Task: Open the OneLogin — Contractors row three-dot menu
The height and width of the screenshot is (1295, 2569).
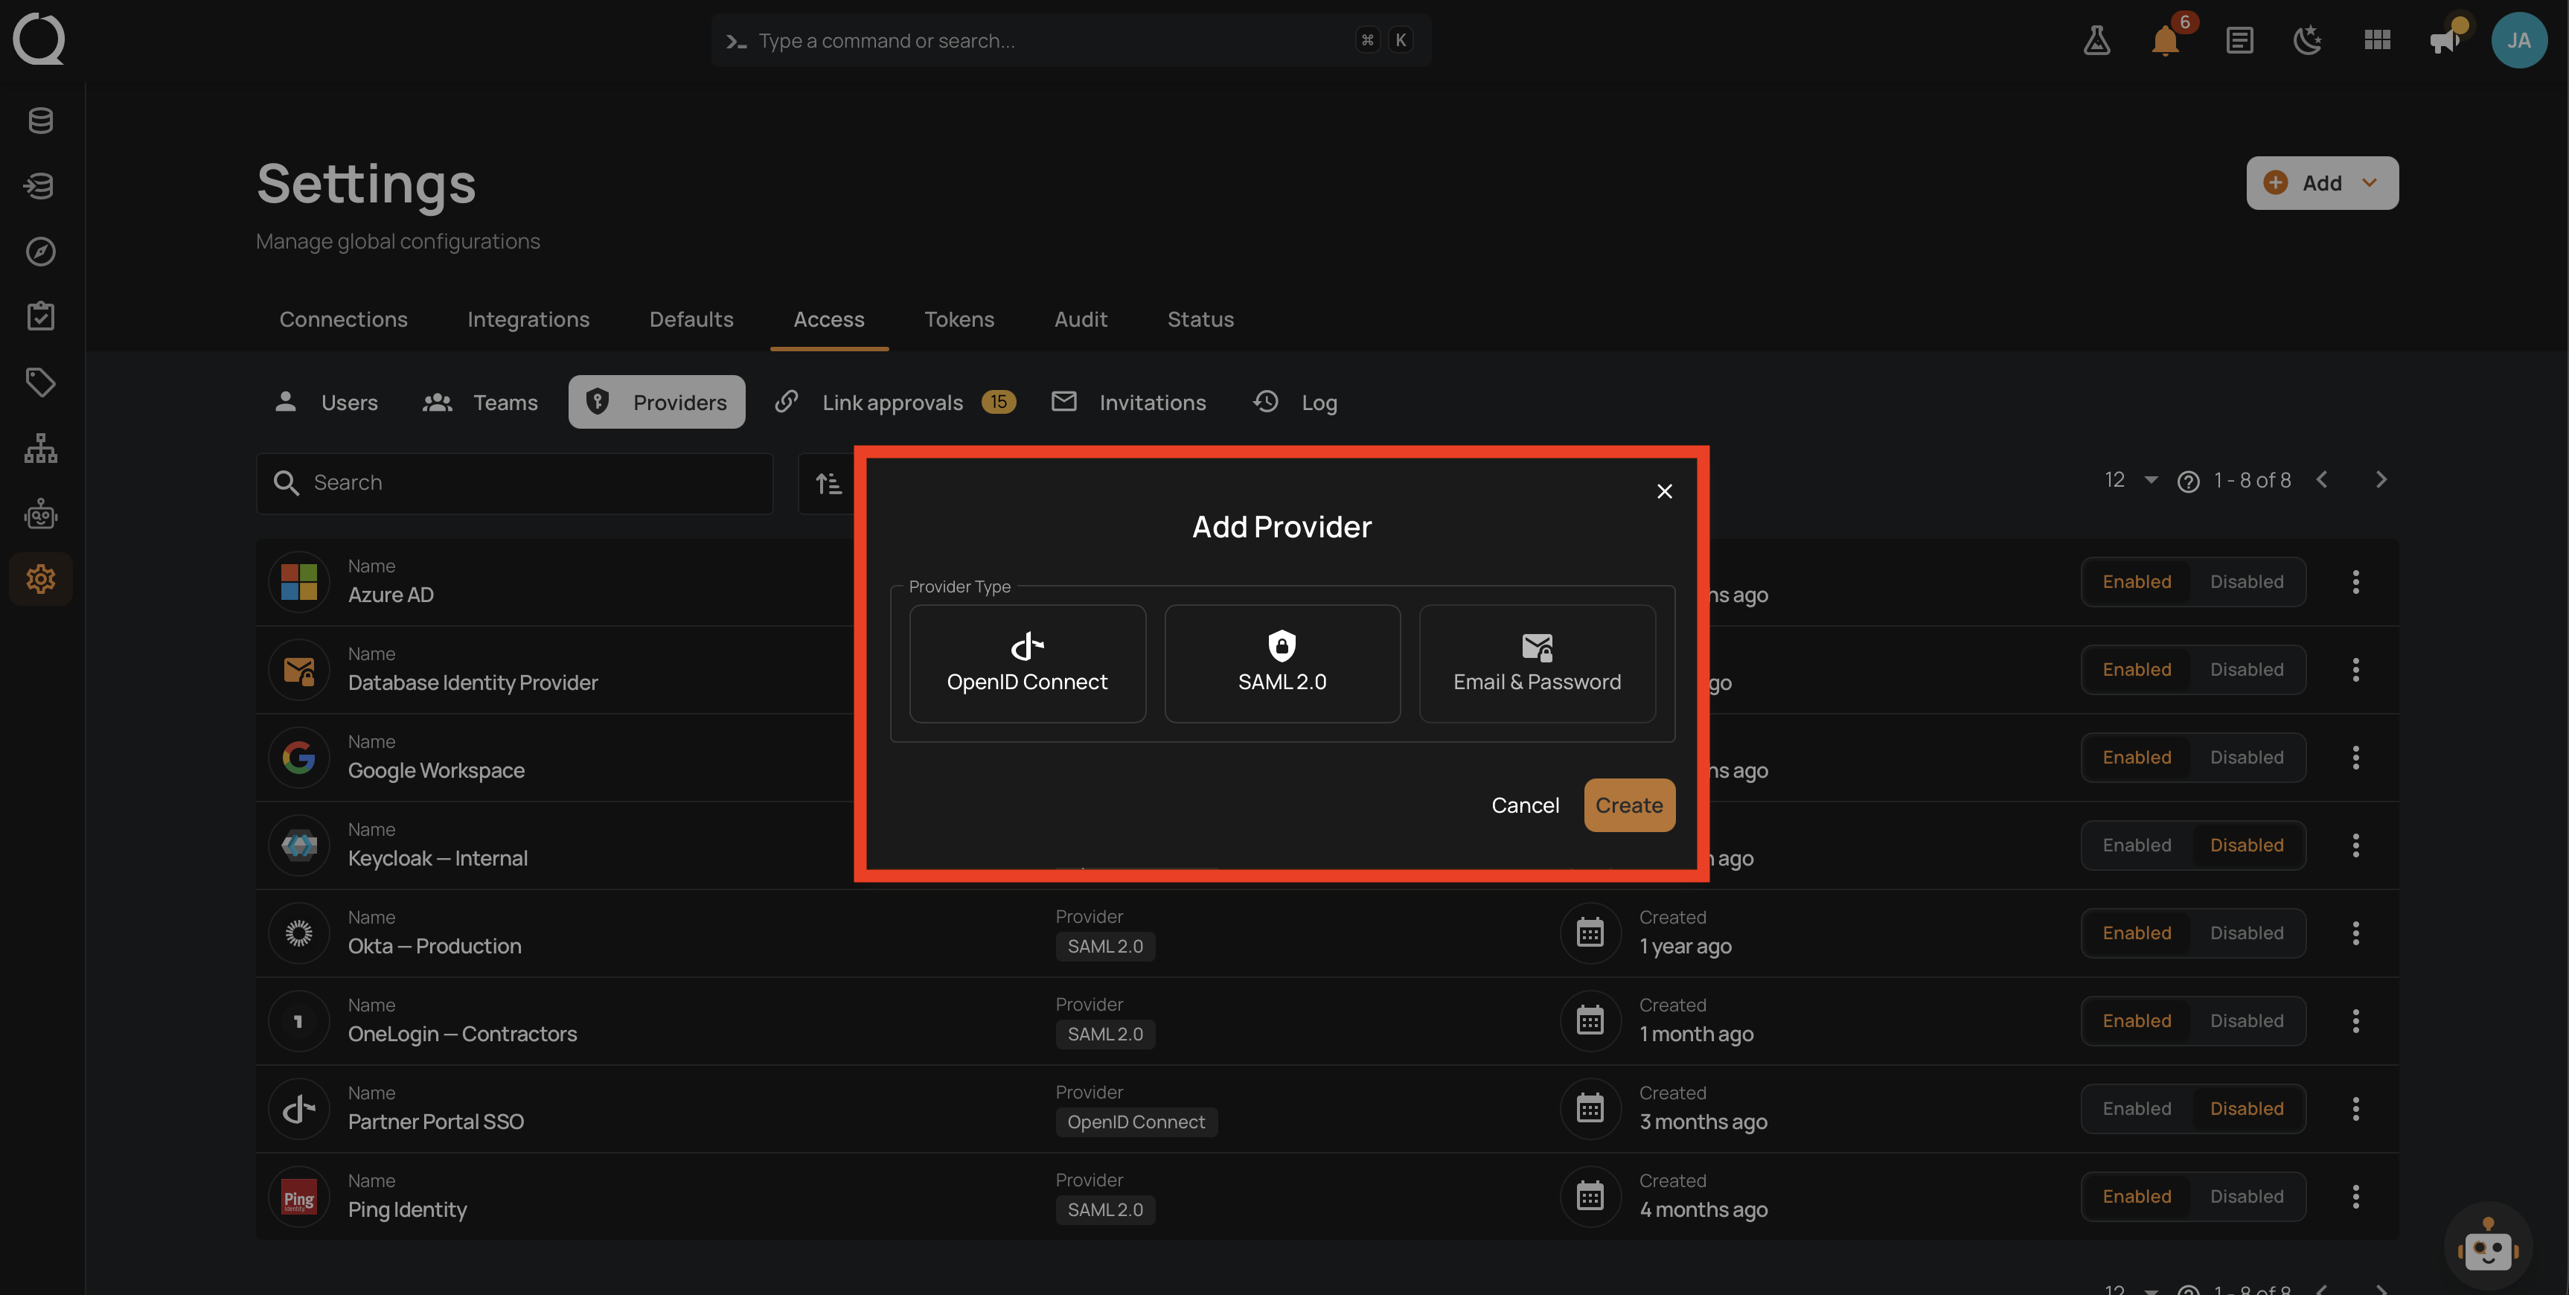Action: pos(2355,1020)
